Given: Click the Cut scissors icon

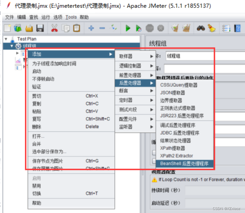Looking at the screenshot, I should click(x=54, y=28).
